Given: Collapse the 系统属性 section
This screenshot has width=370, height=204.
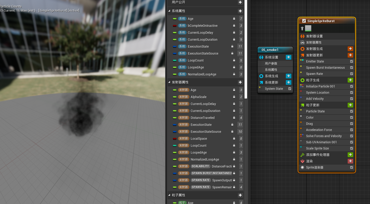Looking at the screenshot, I should pyautogui.click(x=169, y=11).
